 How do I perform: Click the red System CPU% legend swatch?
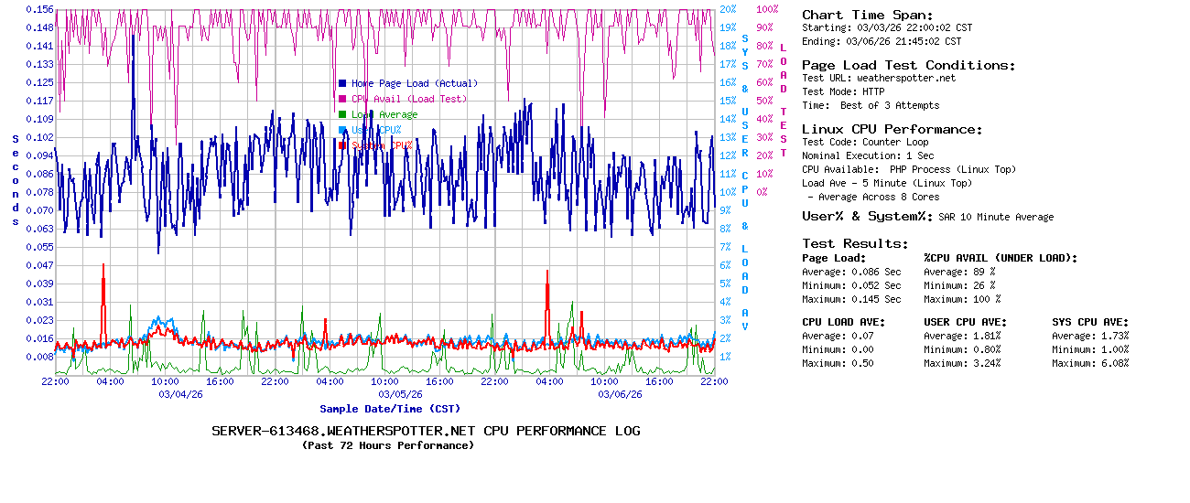point(342,144)
